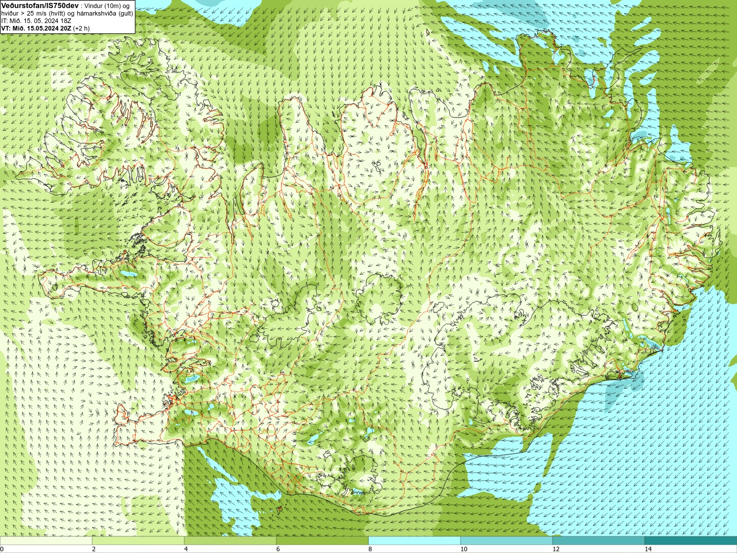The height and width of the screenshot is (553, 737).
Task: Click the '12' label on color scale
Action: [556, 549]
